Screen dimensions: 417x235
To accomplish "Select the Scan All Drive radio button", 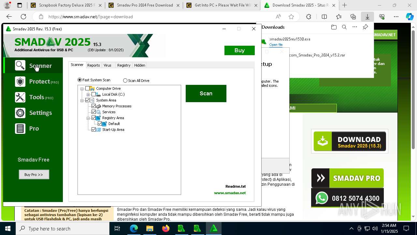I will tap(125, 80).
